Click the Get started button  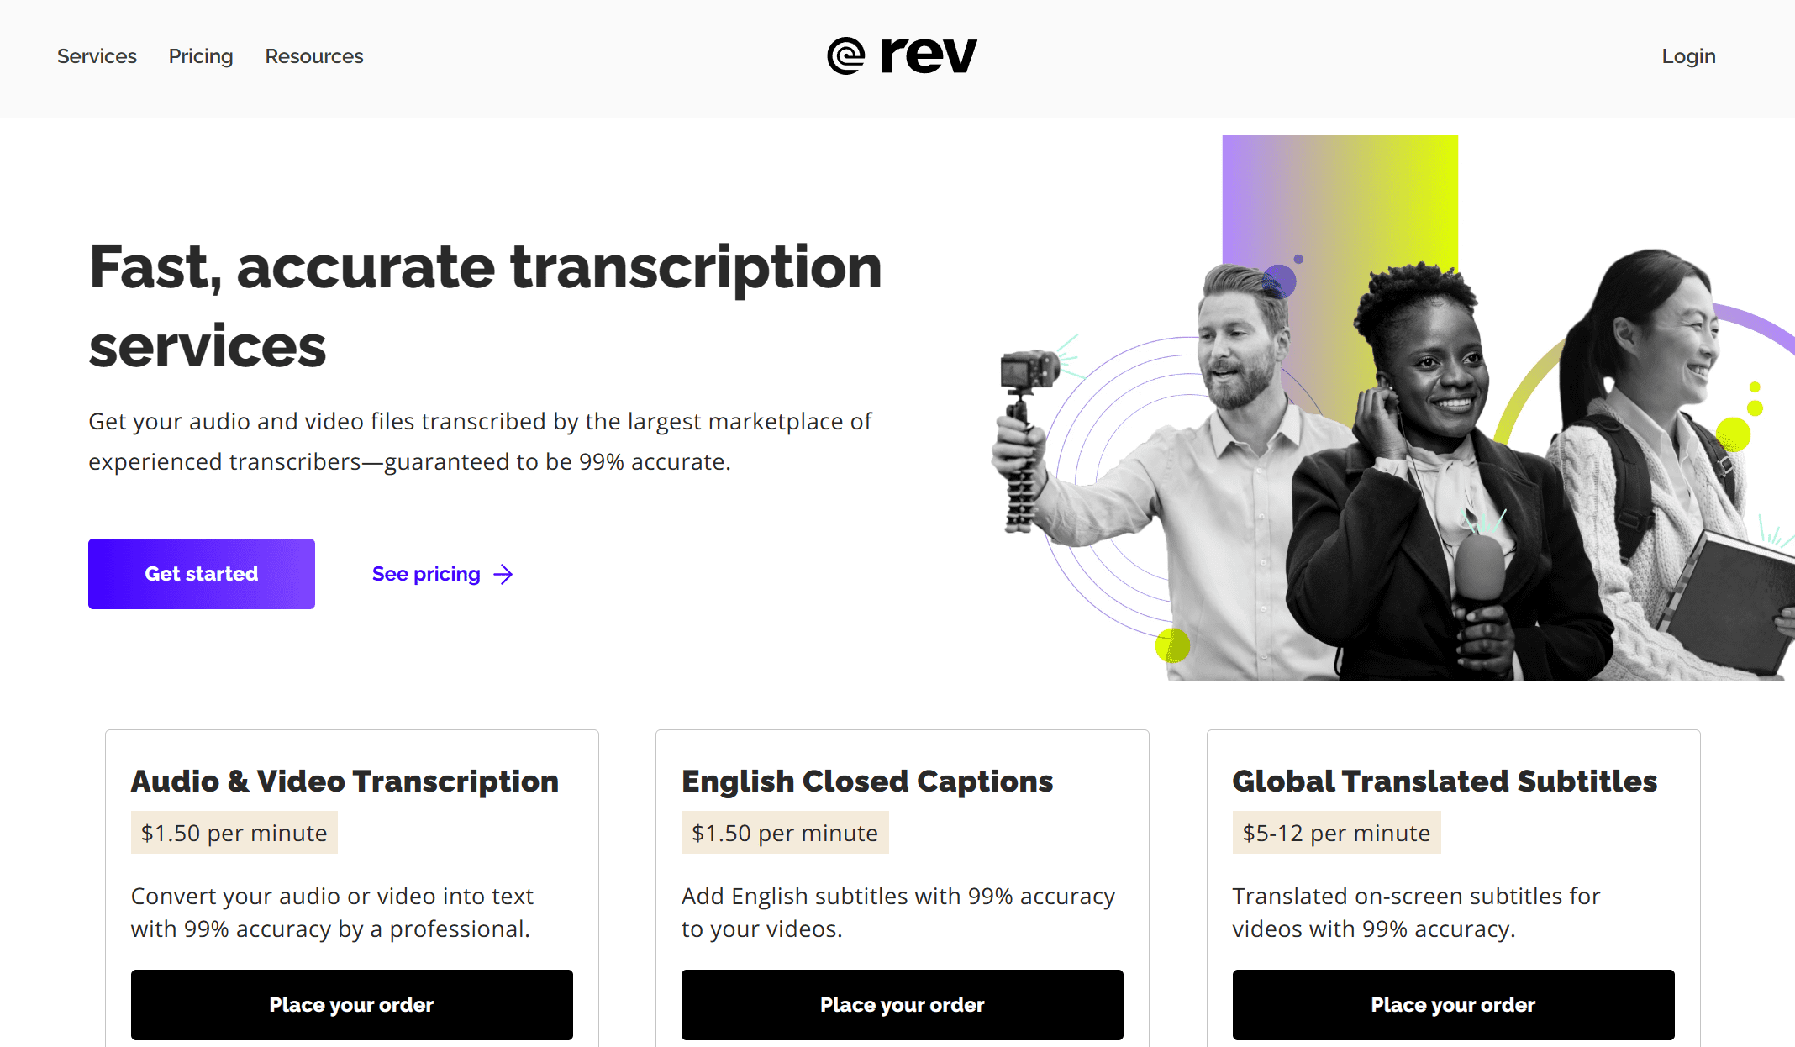(202, 573)
